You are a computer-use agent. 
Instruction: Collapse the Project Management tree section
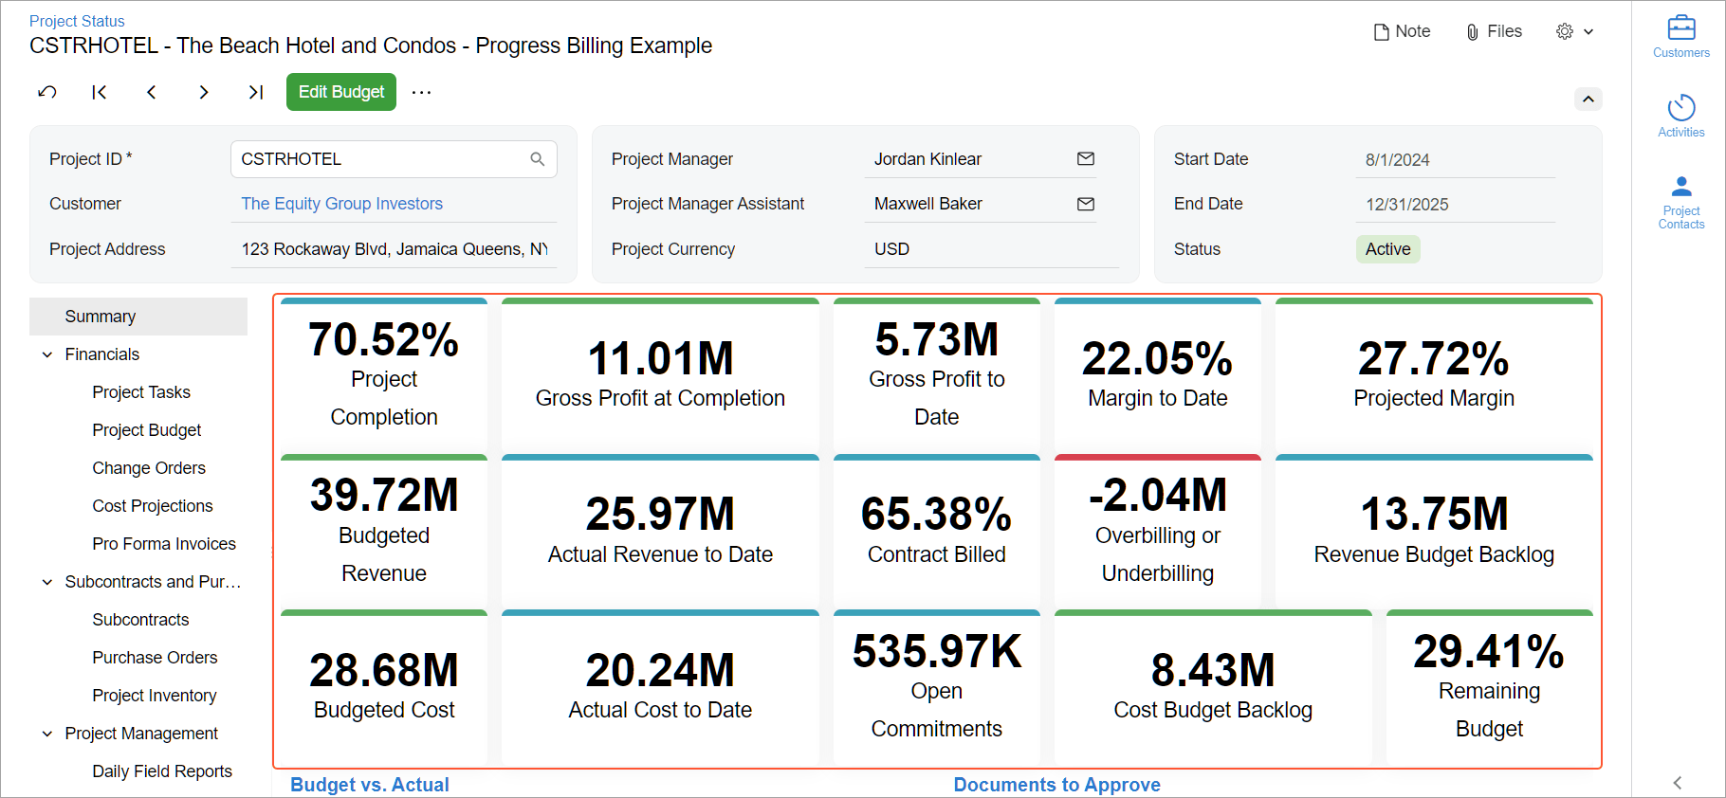(47, 734)
